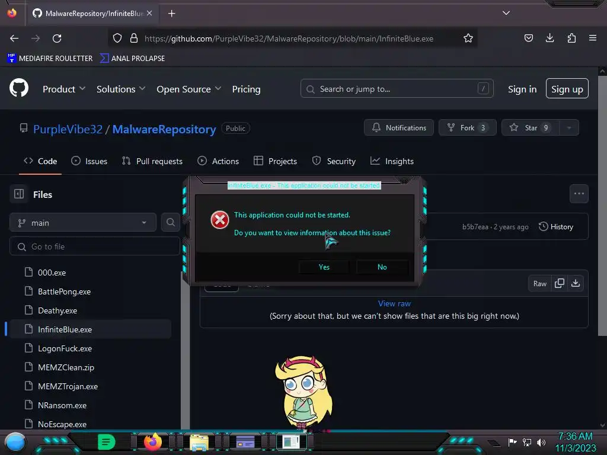The width and height of the screenshot is (607, 455).
Task: Switch to the Issues tab
Action: (x=90, y=161)
